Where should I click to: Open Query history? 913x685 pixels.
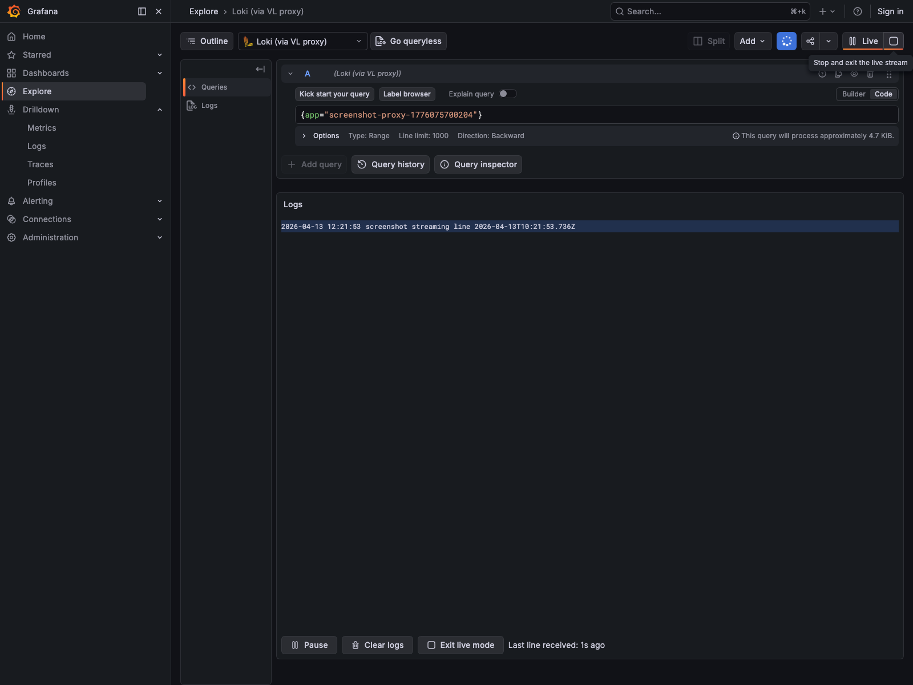coord(391,164)
